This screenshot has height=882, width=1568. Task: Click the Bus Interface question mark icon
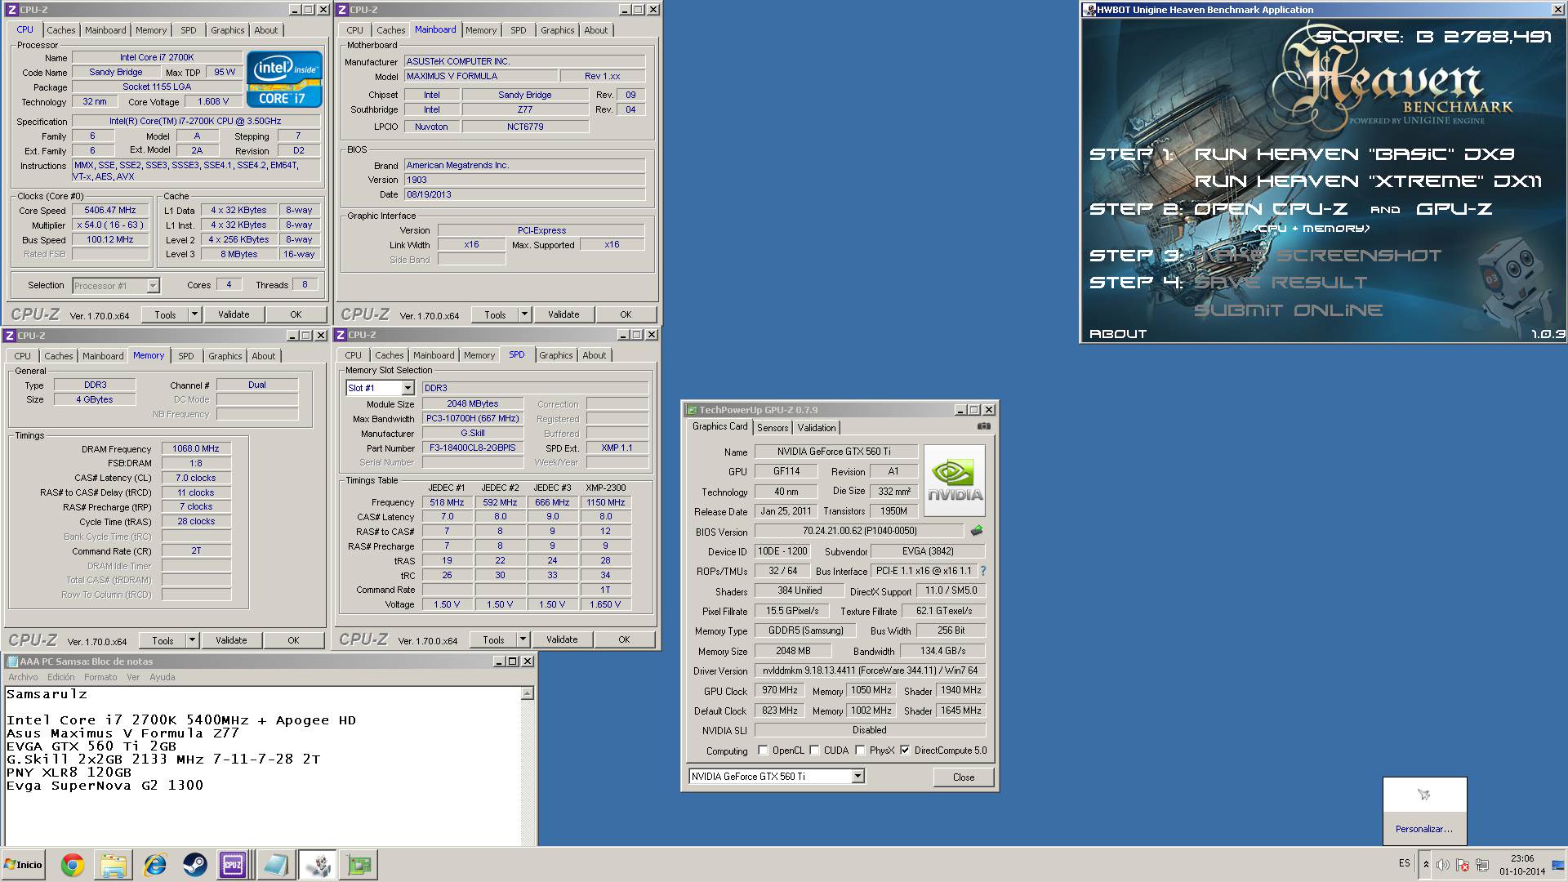(982, 571)
